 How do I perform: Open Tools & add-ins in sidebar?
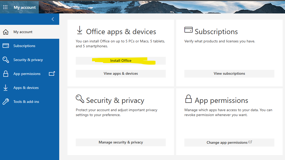tap(30, 102)
